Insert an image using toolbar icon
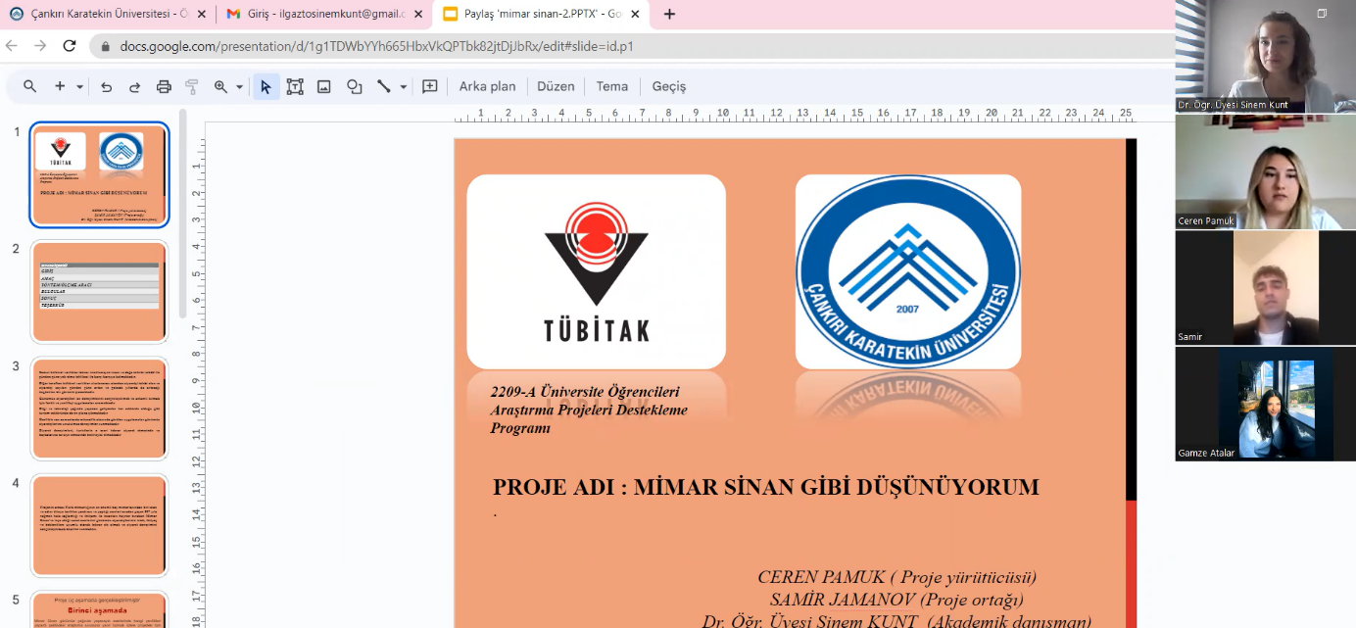 point(324,86)
